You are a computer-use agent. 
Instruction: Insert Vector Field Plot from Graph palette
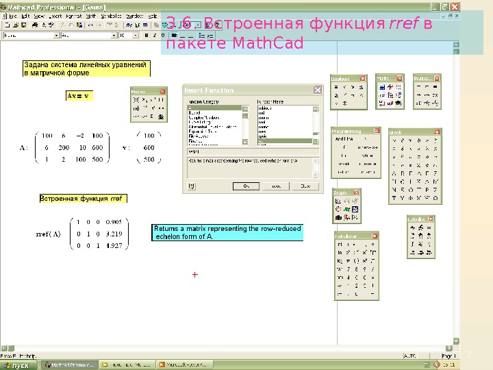(x=355, y=217)
